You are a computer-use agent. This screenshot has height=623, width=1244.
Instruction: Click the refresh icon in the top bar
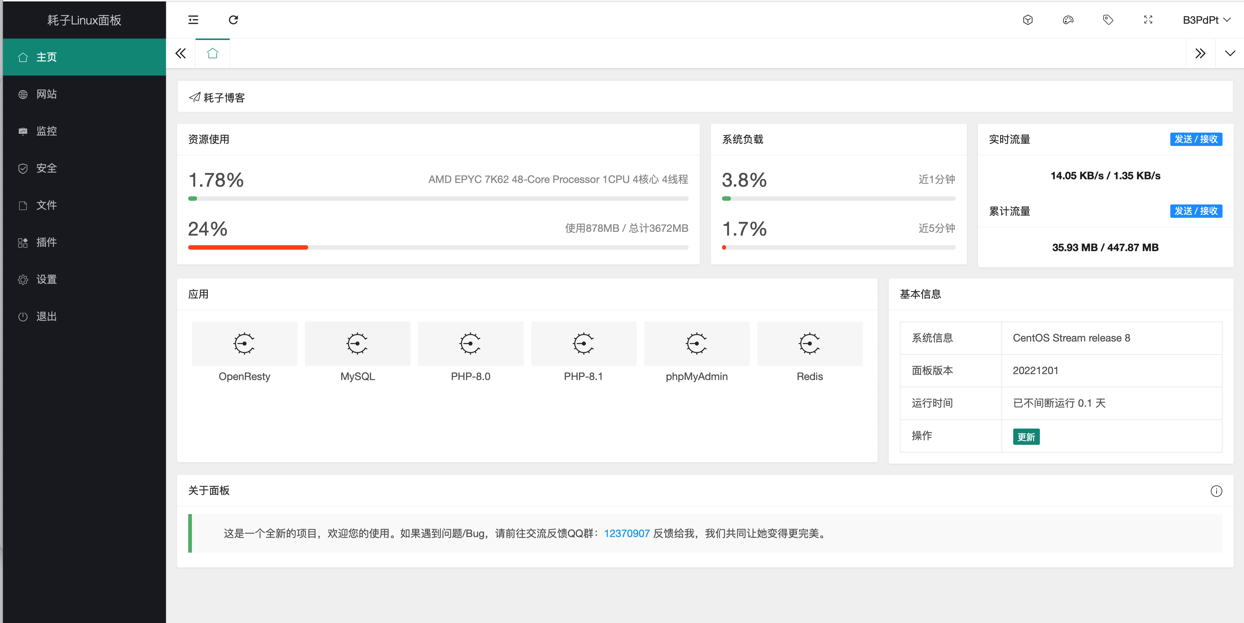(x=233, y=20)
